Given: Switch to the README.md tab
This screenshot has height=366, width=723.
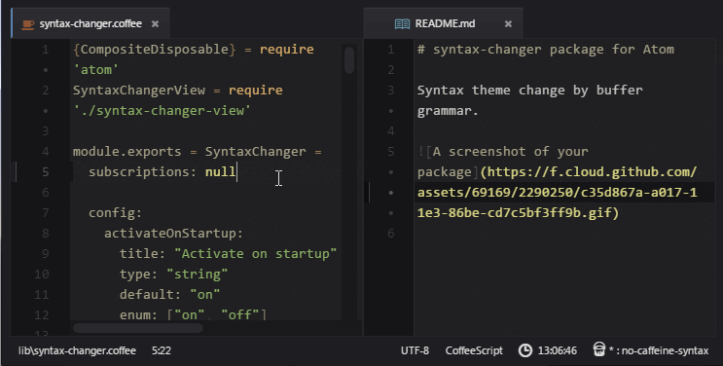Looking at the screenshot, I should click(445, 23).
